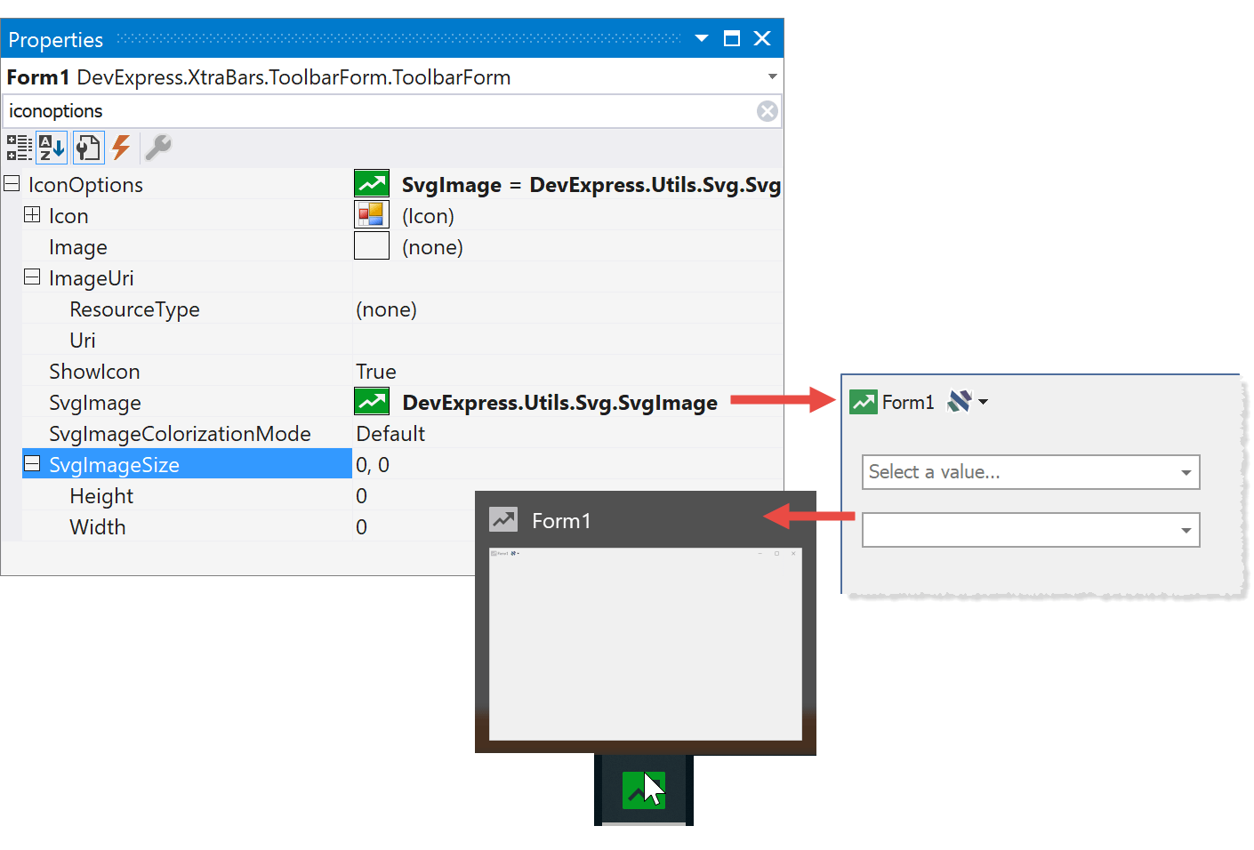Click inside the properties search input field
The height and width of the screenshot is (850, 1254).
(356, 110)
